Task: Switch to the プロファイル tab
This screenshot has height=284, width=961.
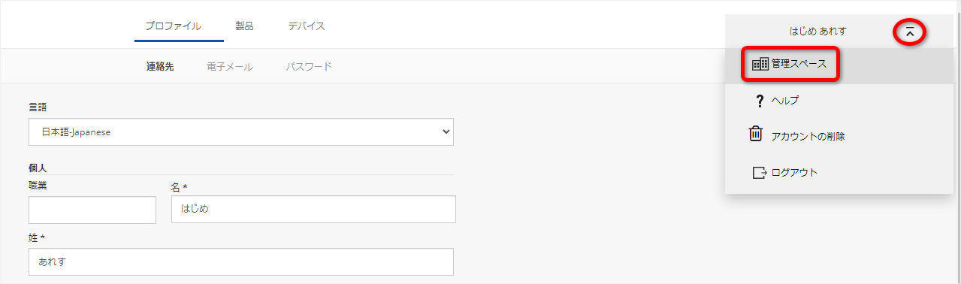Action: [173, 26]
